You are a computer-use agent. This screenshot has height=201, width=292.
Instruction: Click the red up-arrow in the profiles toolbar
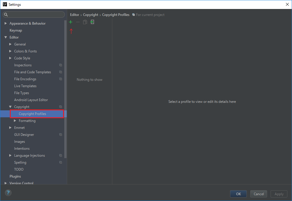[71, 31]
